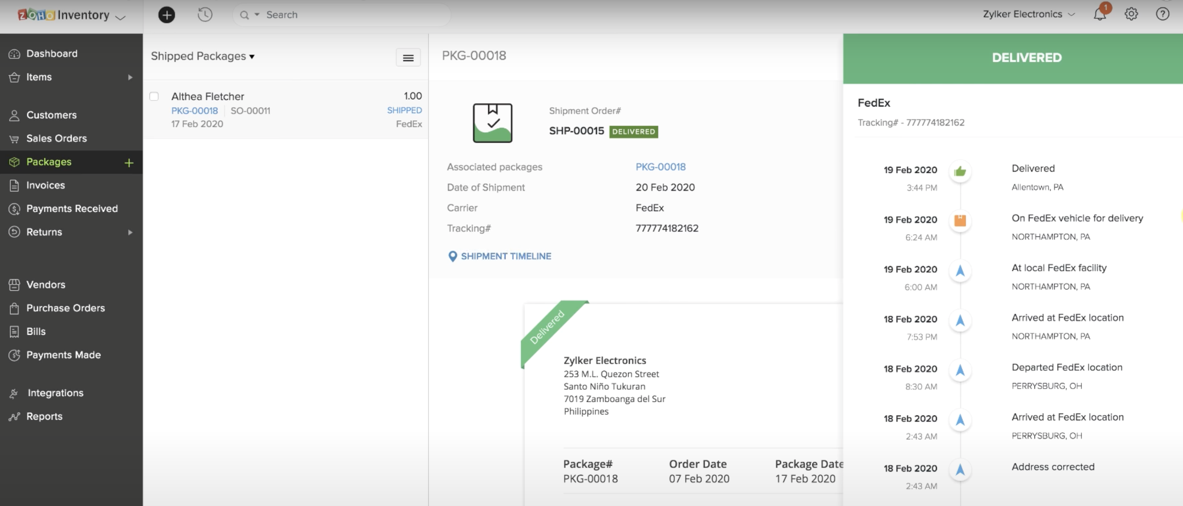1183x506 pixels.
Task: Go to Invoices in the sidebar
Action: 45,185
